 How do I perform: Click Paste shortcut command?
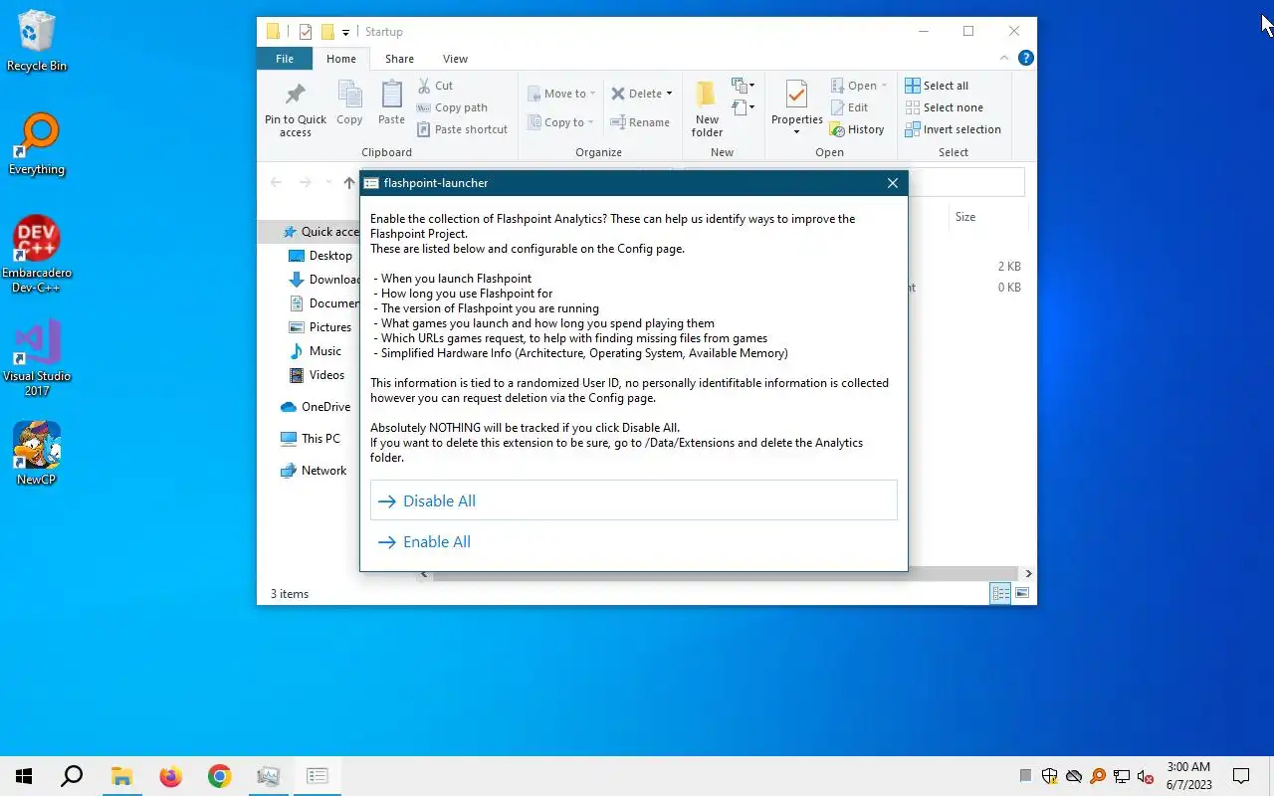[463, 129]
